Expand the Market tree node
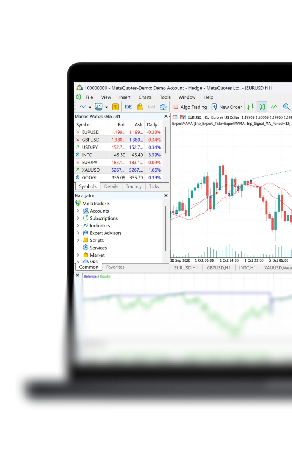This screenshot has height=457, width=292. tap(78, 255)
